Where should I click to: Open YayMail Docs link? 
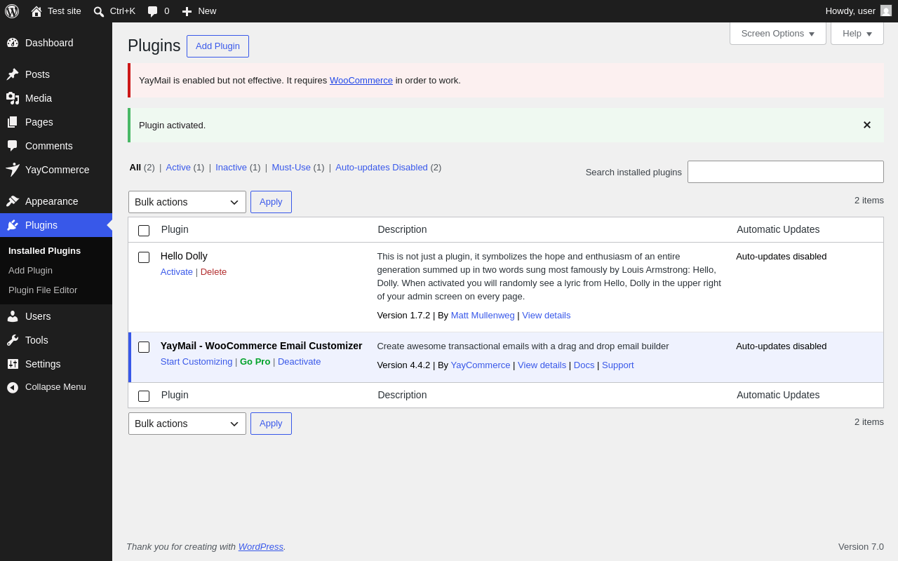[x=584, y=365]
